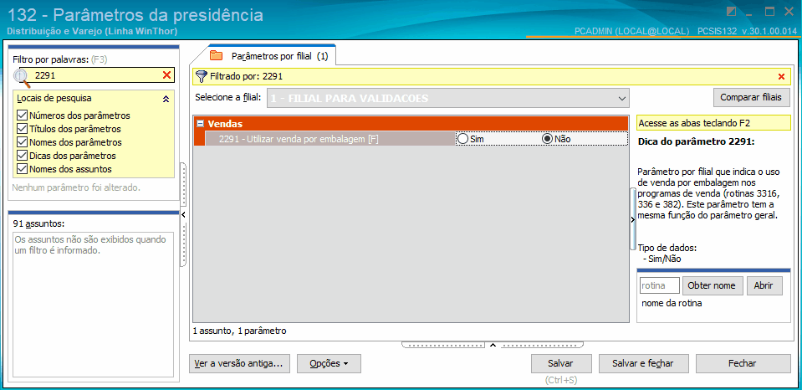This screenshot has height=390, width=802.
Task: Toggle Números dos parâmetros checkbox
Action: 22,115
